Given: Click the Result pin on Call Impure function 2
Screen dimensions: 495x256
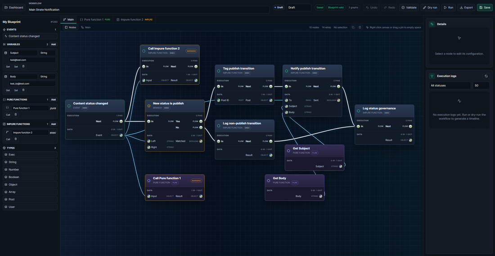Looking at the screenshot, I should coord(196,80).
